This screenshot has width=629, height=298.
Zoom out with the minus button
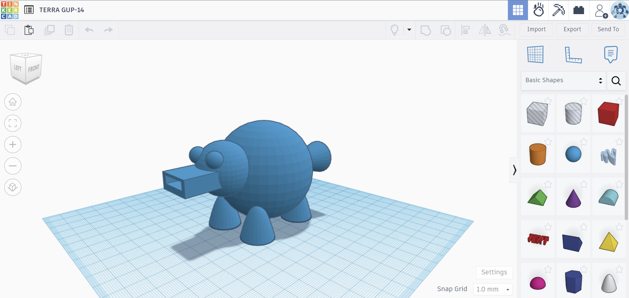13,166
